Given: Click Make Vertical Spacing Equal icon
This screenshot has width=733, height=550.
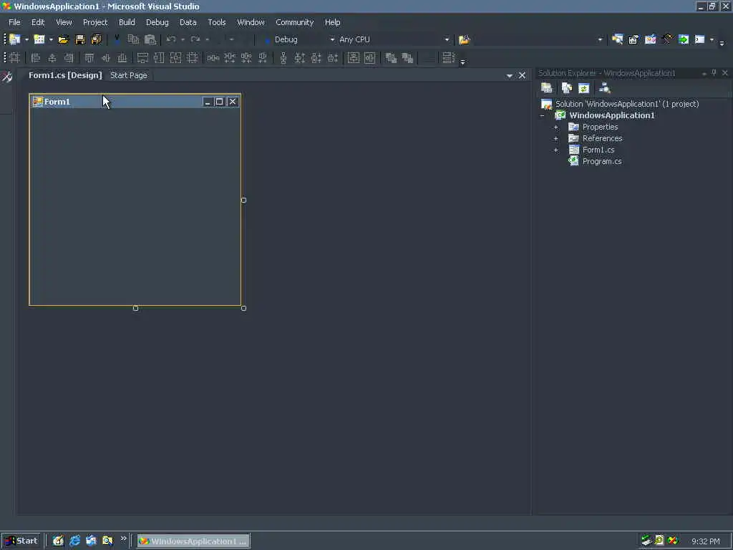Looking at the screenshot, I should [283, 58].
